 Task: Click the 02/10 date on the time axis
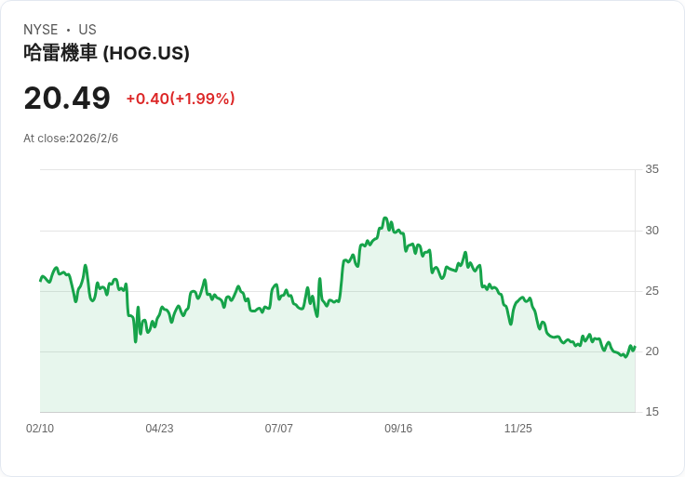(x=40, y=429)
